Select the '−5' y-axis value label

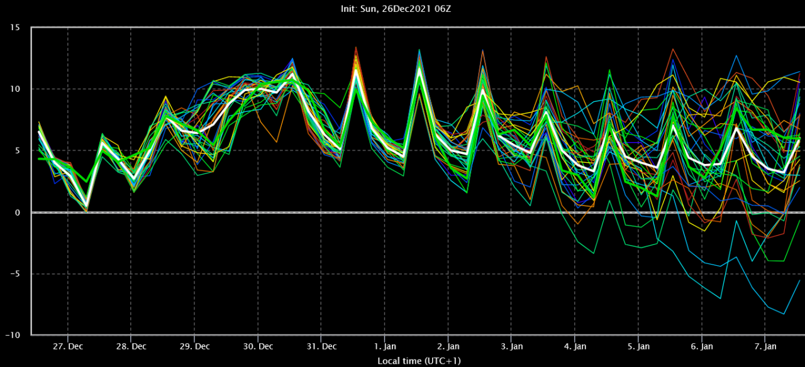pos(15,274)
